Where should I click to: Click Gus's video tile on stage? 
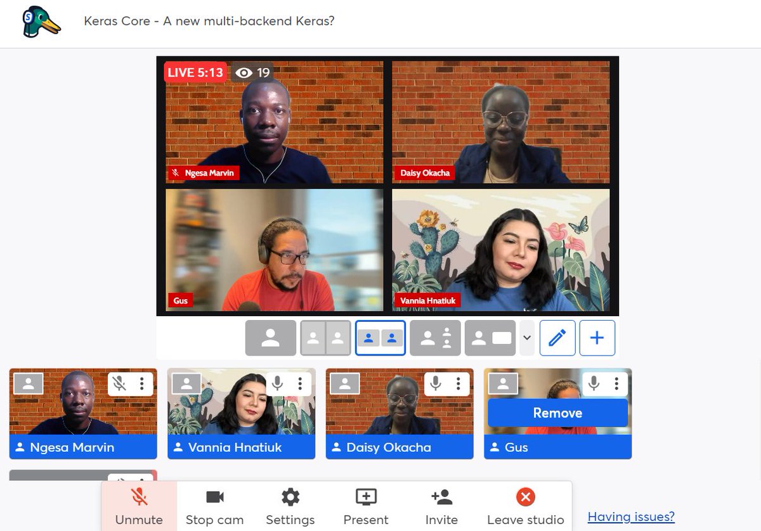[x=275, y=250]
